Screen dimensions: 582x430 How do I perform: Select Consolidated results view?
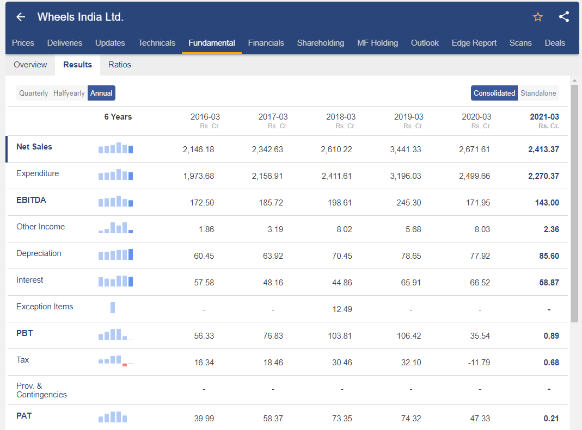click(x=494, y=93)
